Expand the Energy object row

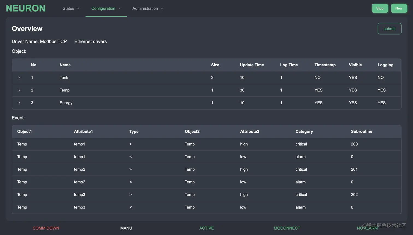(x=19, y=103)
